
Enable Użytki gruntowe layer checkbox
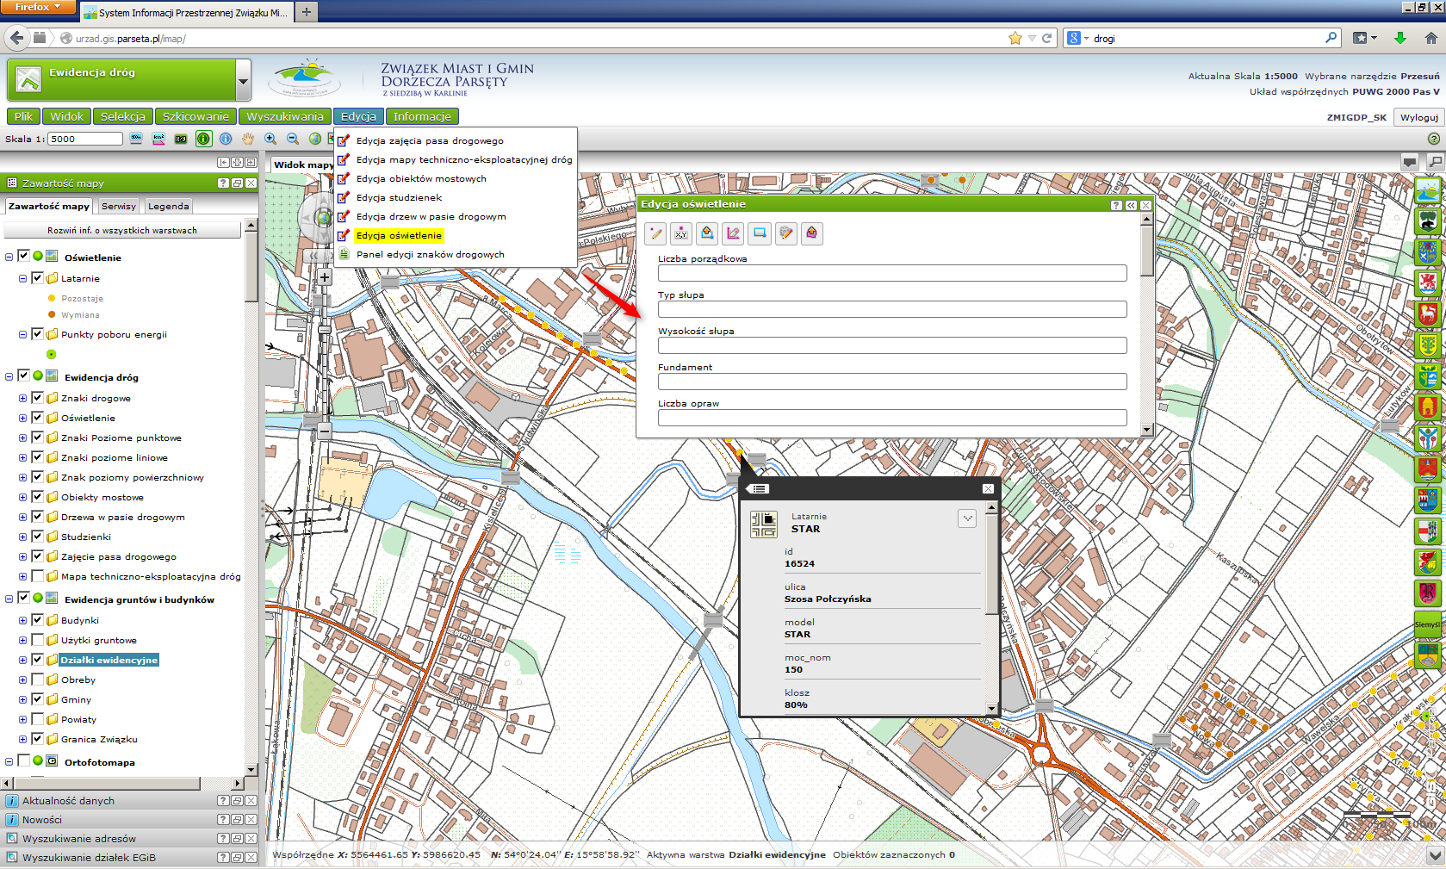coord(37,639)
